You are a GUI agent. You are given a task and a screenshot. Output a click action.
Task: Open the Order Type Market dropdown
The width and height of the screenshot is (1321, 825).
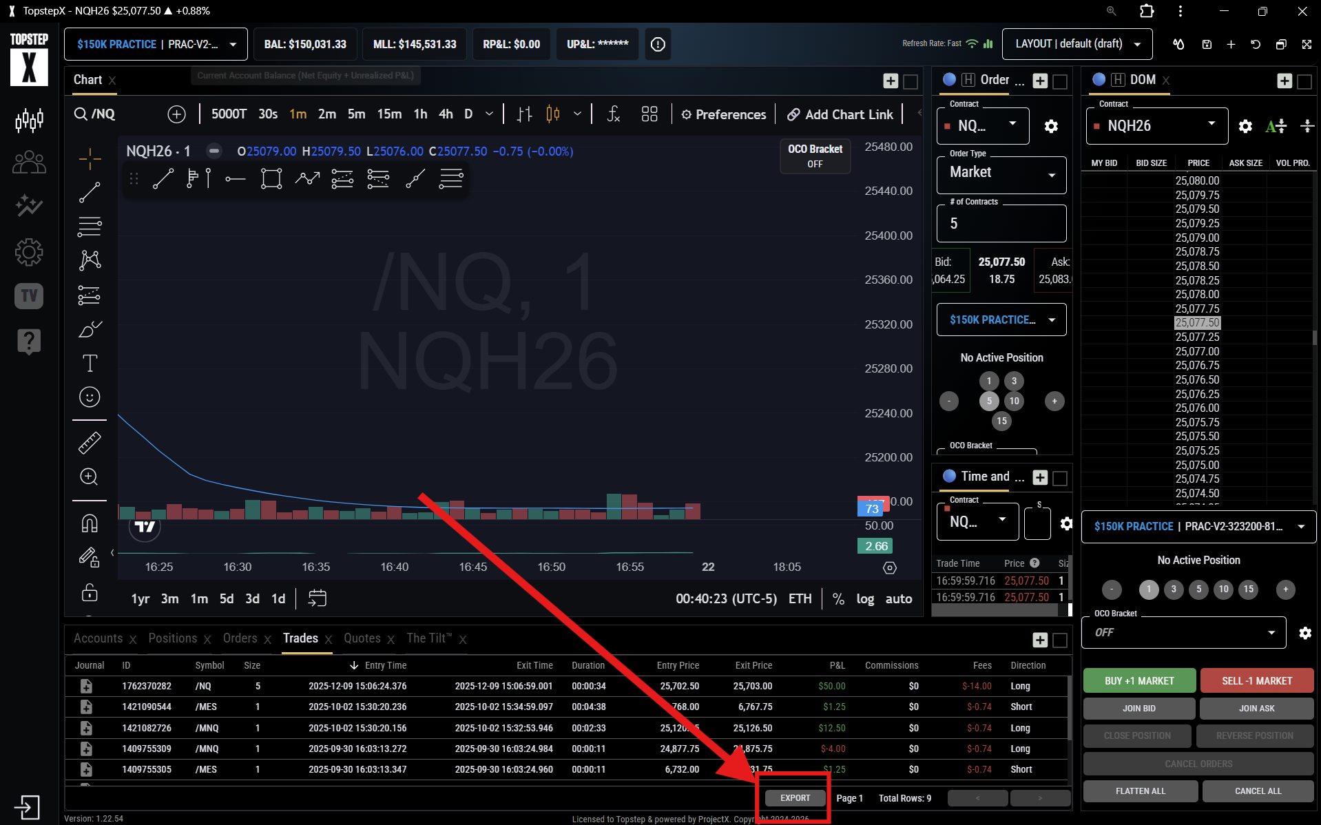click(x=1001, y=173)
